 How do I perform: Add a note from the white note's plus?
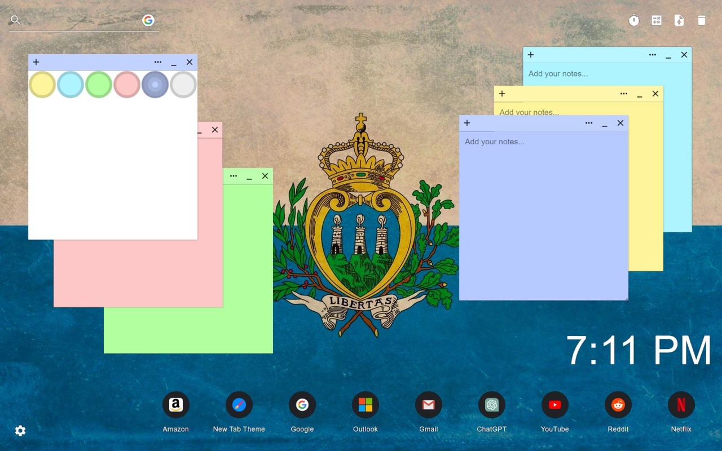pos(36,62)
